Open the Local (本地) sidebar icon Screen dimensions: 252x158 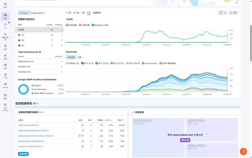[5, 47]
